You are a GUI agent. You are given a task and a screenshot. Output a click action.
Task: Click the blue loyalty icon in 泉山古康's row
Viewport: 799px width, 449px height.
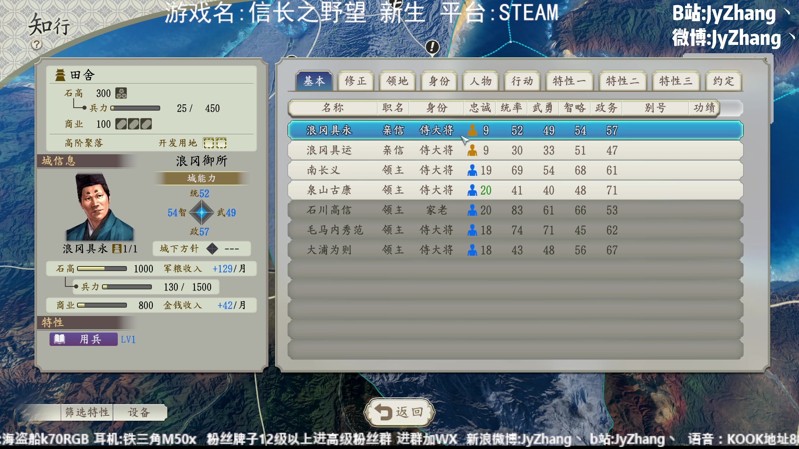[472, 190]
